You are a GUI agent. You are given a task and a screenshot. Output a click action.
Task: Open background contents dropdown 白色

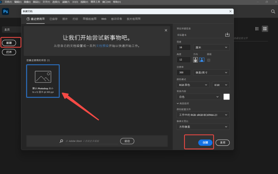point(199,97)
